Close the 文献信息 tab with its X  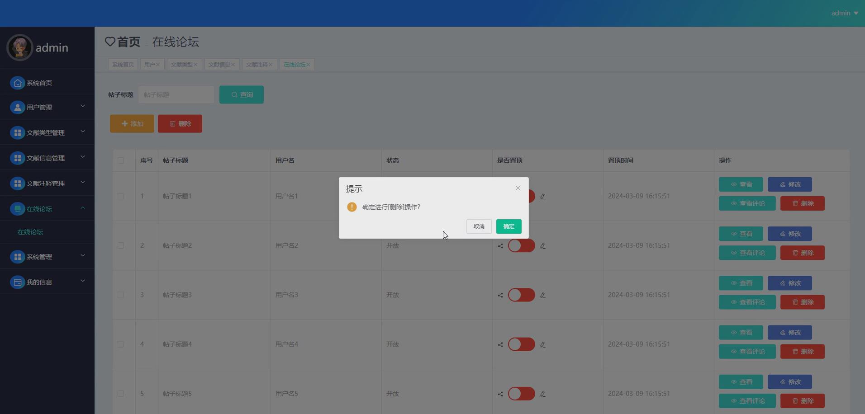[233, 65]
